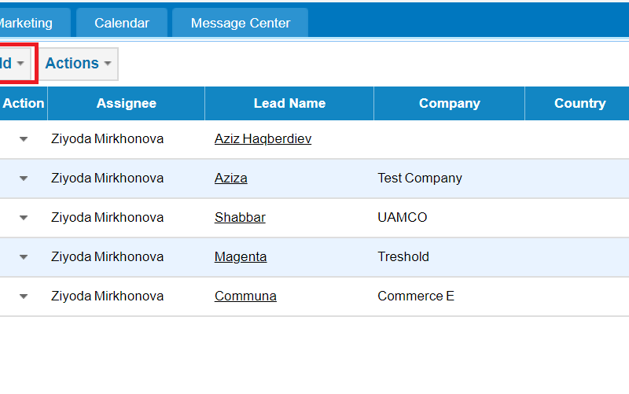Open the Actions dropdown button
The width and height of the screenshot is (629, 394).
click(x=78, y=64)
